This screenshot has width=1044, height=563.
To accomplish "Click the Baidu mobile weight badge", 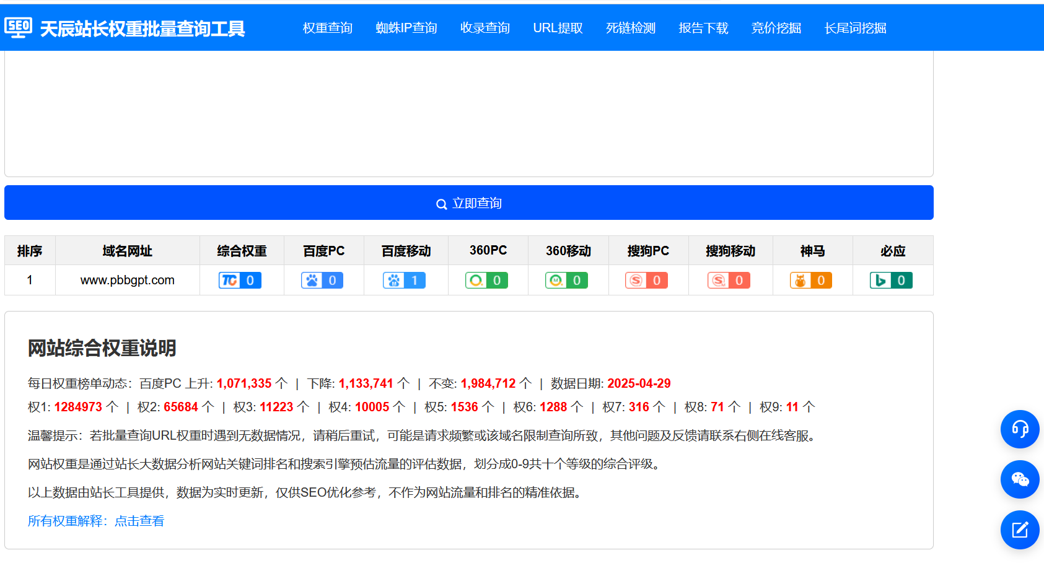I will point(405,281).
